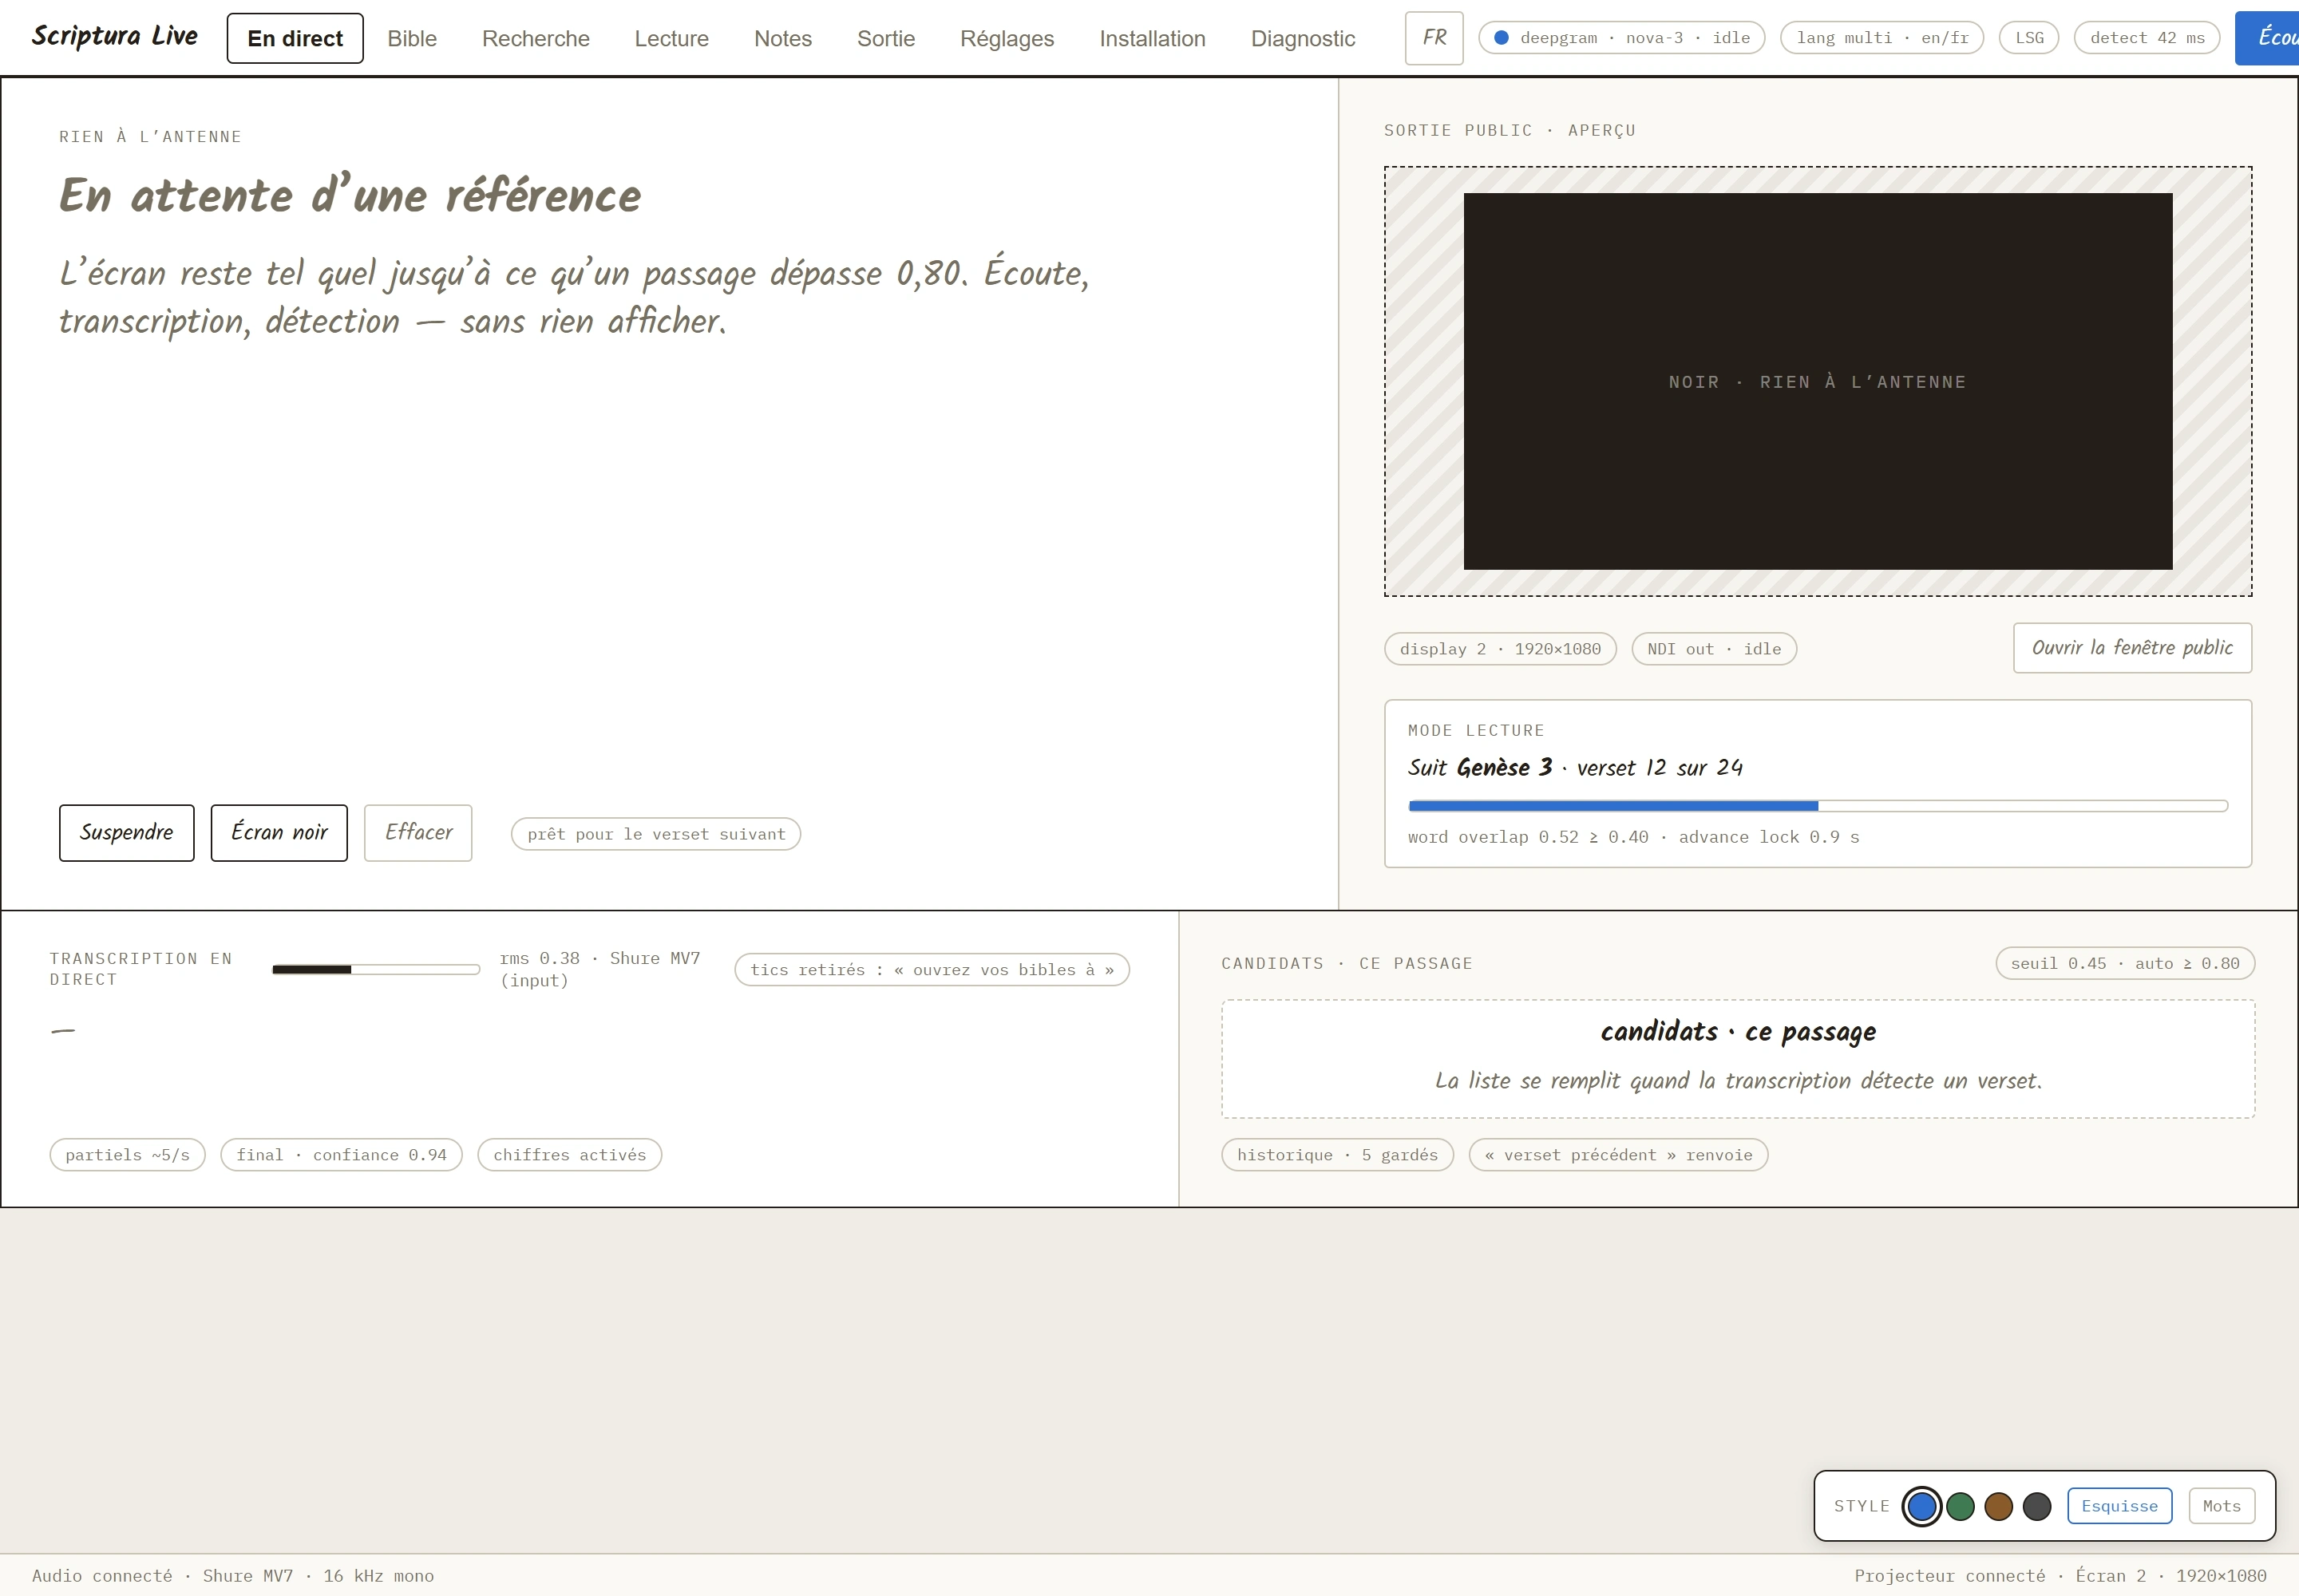The image size is (2299, 1596).
Task: Click the Genèse 3 reading progress bar
Action: coord(1817,806)
